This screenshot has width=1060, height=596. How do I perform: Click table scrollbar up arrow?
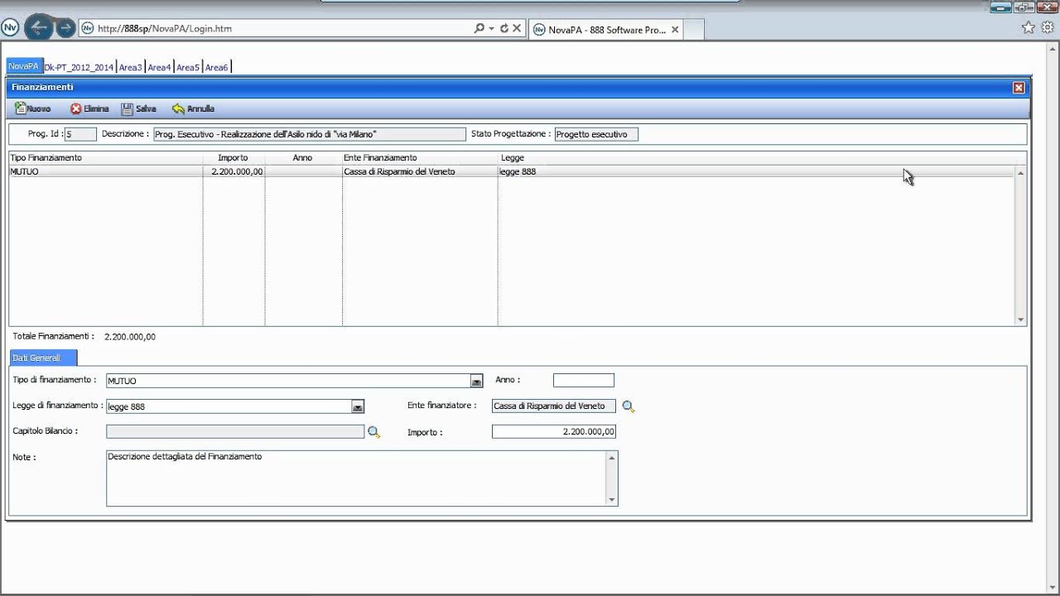click(x=1021, y=173)
